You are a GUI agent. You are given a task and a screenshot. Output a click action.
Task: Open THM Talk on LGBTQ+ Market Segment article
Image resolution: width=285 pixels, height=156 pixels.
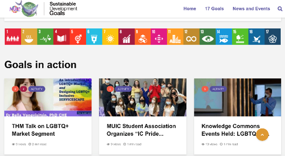40,130
